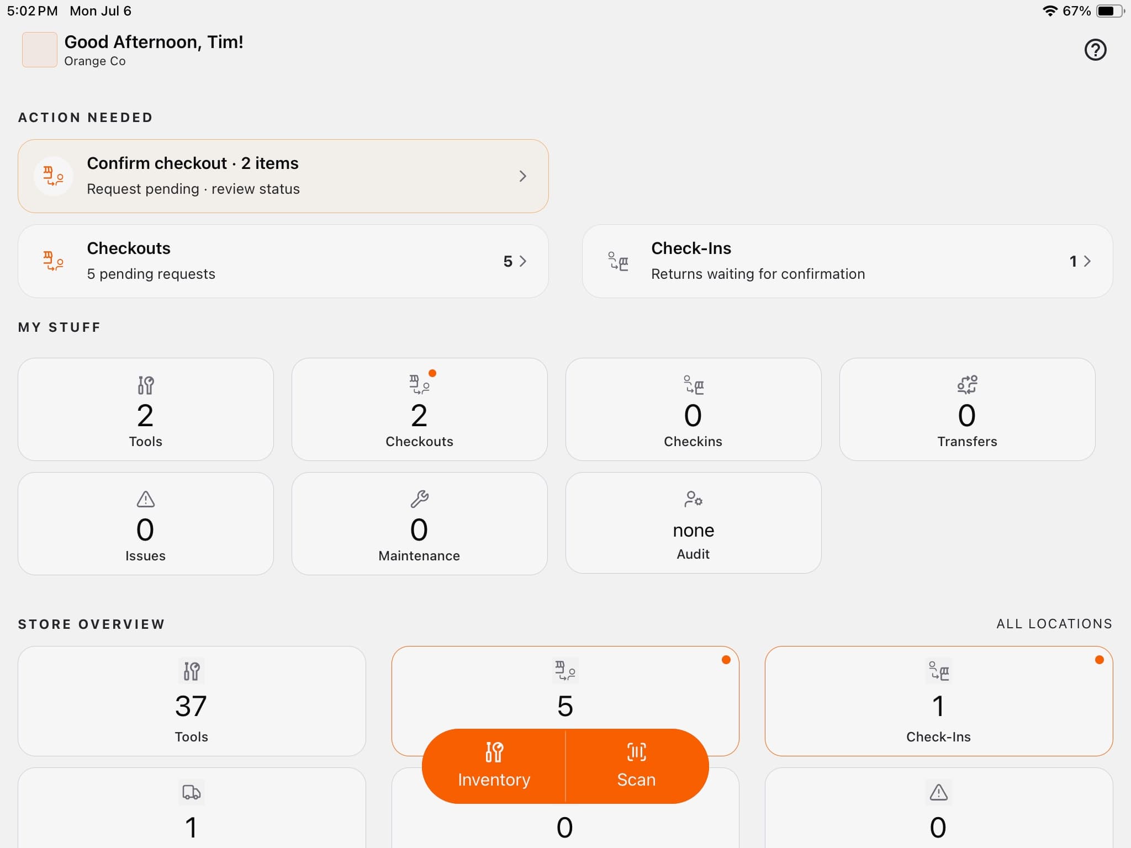Open the 0 Maintenance tile
Screen dimensions: 1131x848
click(420, 523)
